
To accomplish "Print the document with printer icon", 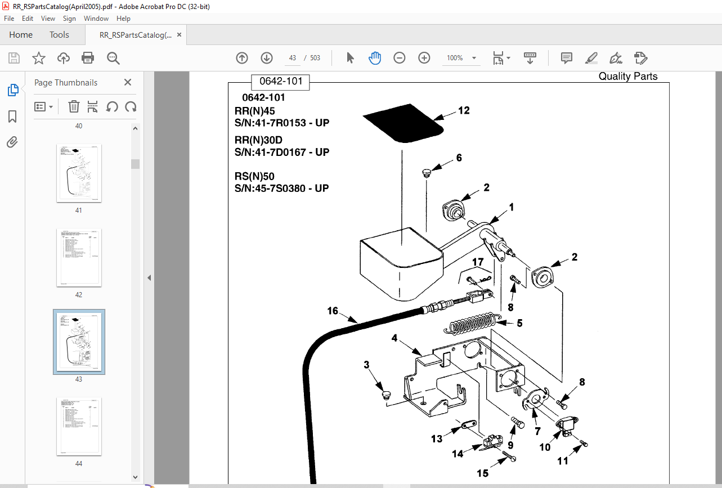I will point(88,58).
